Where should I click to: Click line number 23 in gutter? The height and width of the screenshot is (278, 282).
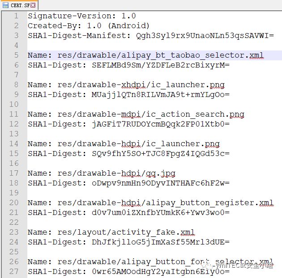14,232
